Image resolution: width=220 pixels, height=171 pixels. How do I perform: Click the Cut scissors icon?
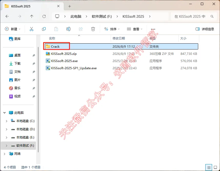pos(32,29)
